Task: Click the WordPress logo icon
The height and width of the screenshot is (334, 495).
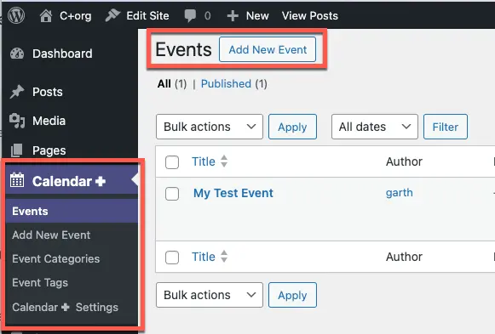Action: (16, 15)
